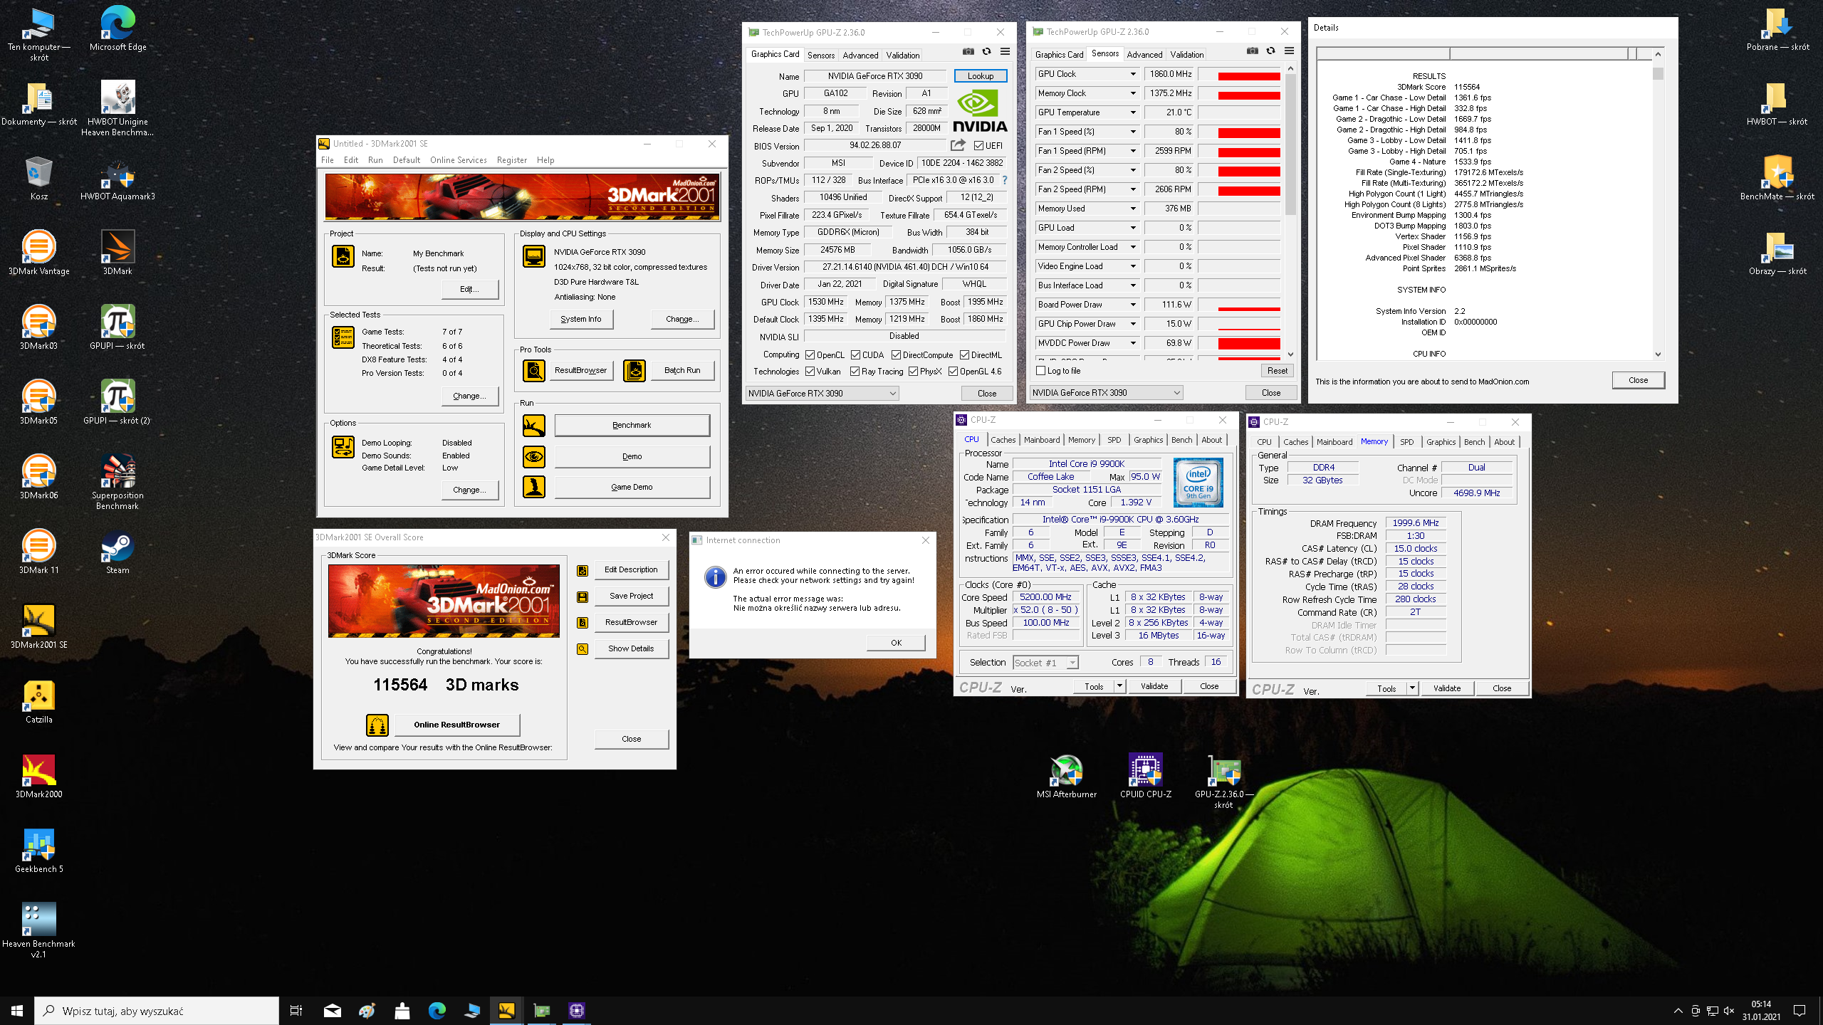Image resolution: width=1823 pixels, height=1025 pixels.
Task: Click the CPU-Z taskbar icon
Action: (x=576, y=1010)
